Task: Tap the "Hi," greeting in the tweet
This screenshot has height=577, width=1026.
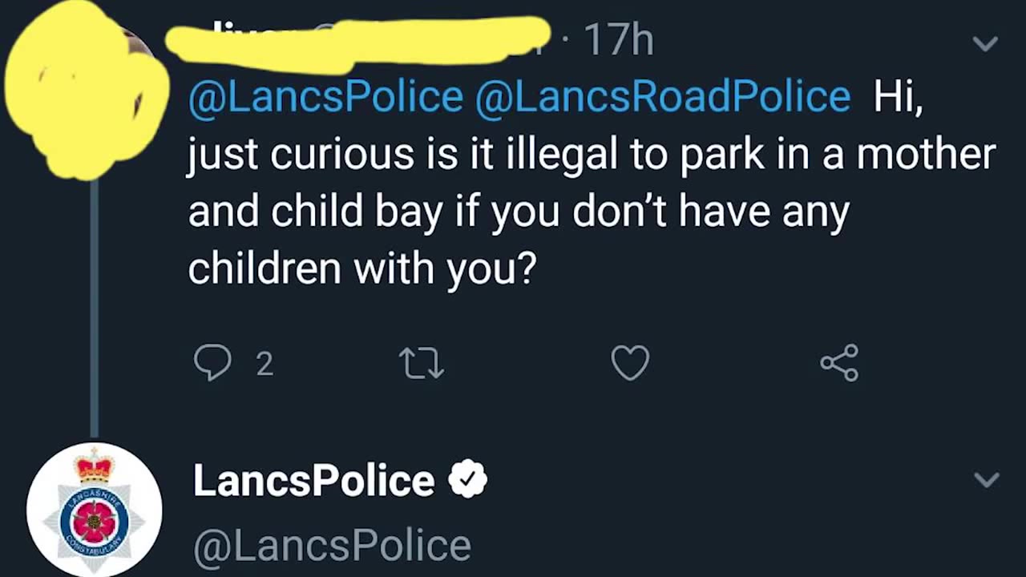Action: pyautogui.click(x=898, y=97)
